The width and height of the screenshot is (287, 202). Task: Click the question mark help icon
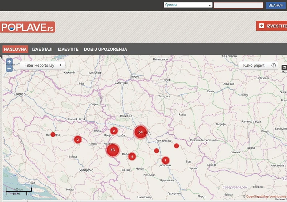[x=274, y=66]
